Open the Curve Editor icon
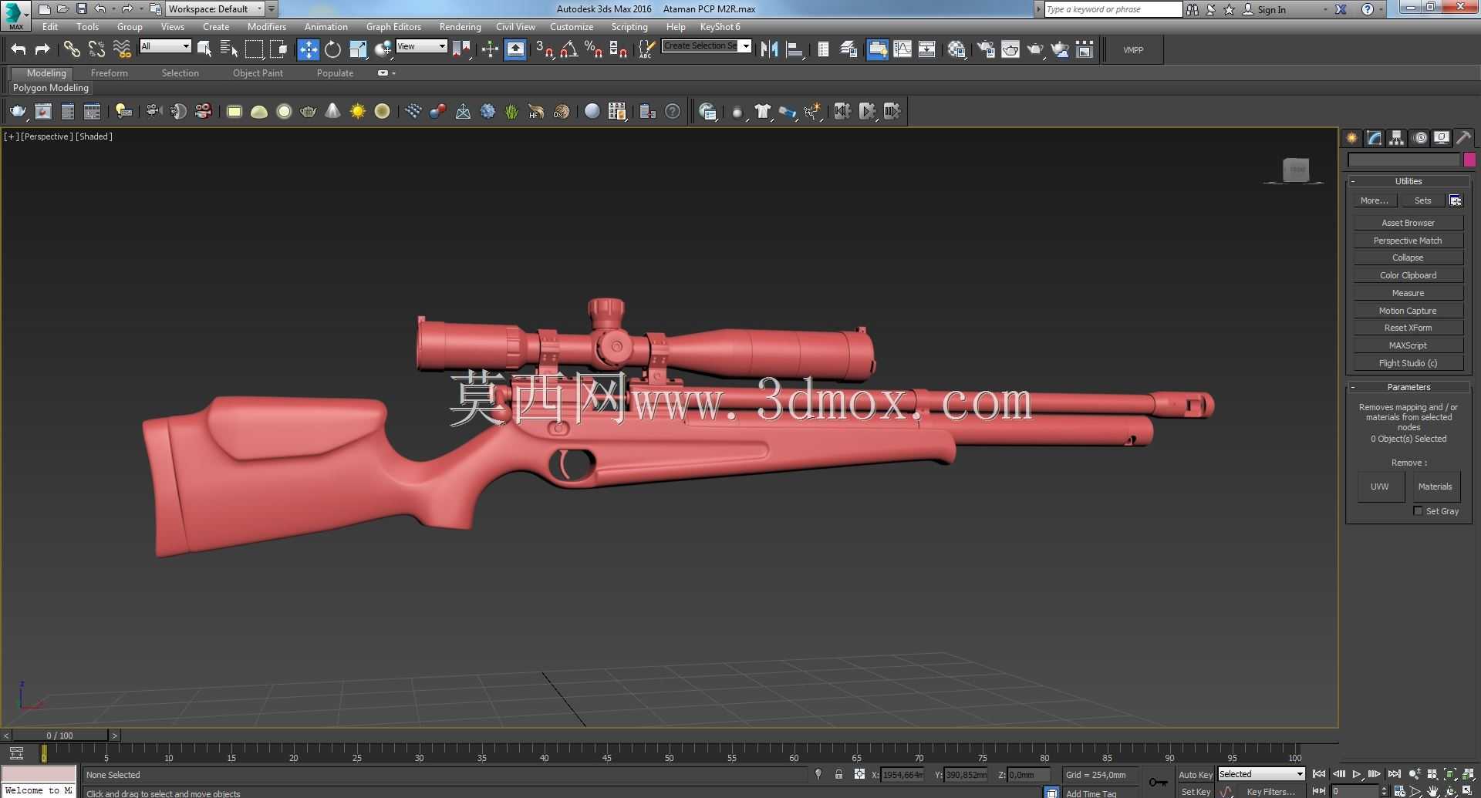Image resolution: width=1481 pixels, height=798 pixels. coord(902,49)
